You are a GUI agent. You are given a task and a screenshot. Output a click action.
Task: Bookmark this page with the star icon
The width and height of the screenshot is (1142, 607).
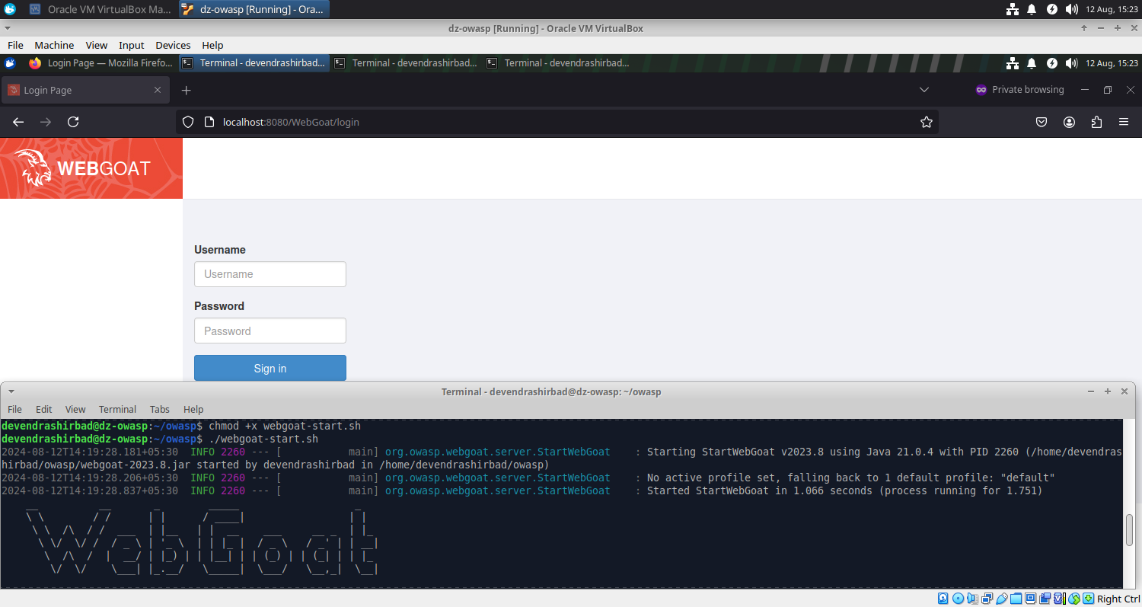click(927, 122)
